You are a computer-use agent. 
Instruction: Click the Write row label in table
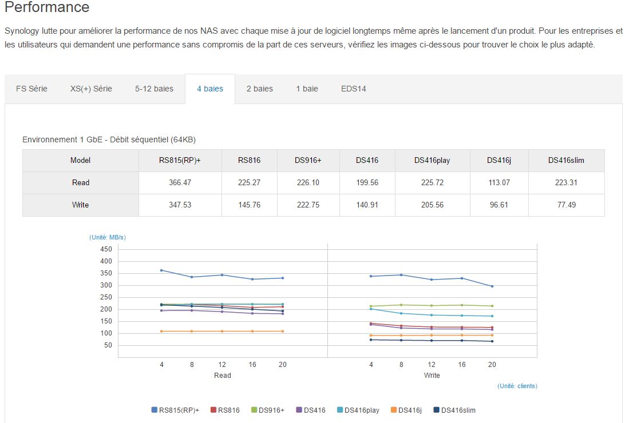[80, 205]
